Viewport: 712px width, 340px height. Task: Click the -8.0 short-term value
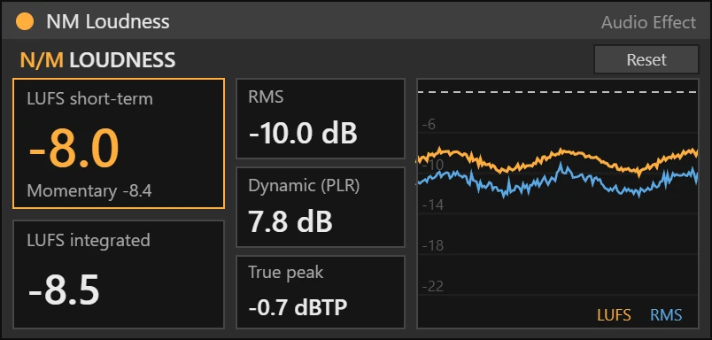click(74, 149)
